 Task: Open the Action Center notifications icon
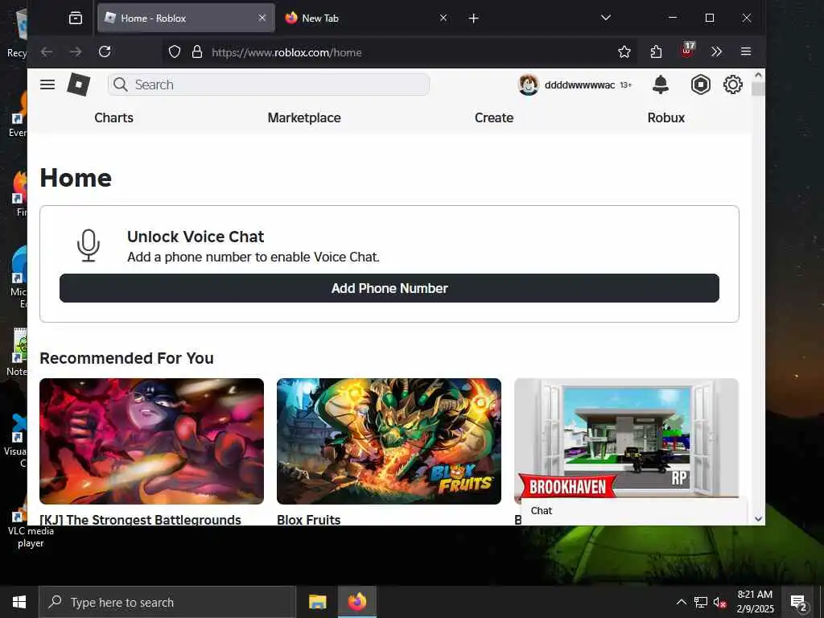[x=799, y=602]
